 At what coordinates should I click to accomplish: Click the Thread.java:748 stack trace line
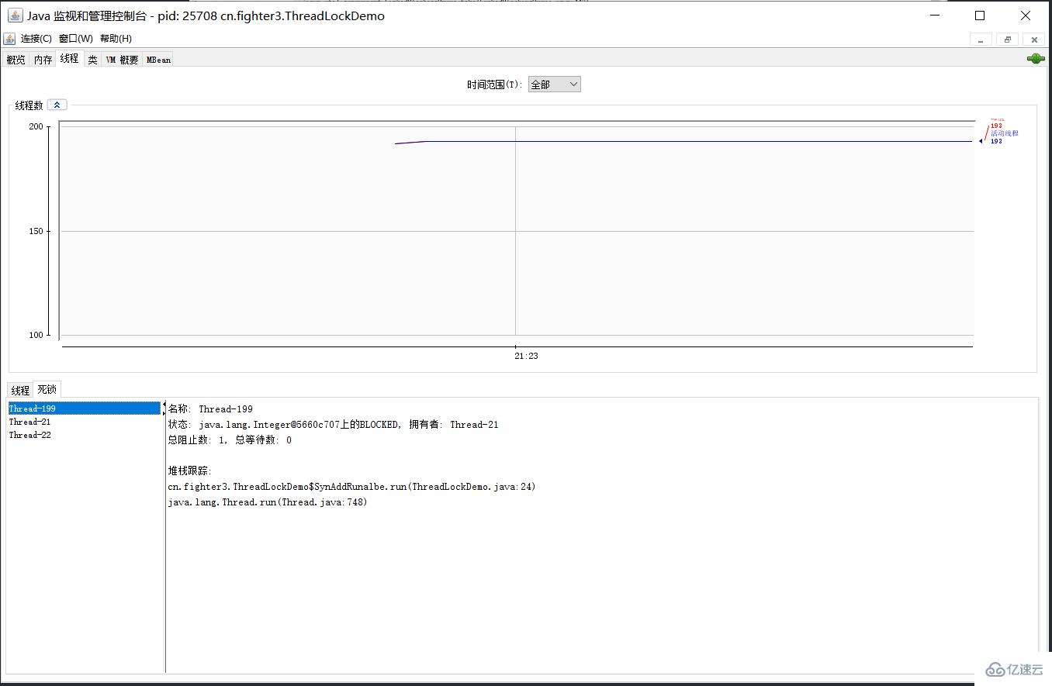[268, 502]
